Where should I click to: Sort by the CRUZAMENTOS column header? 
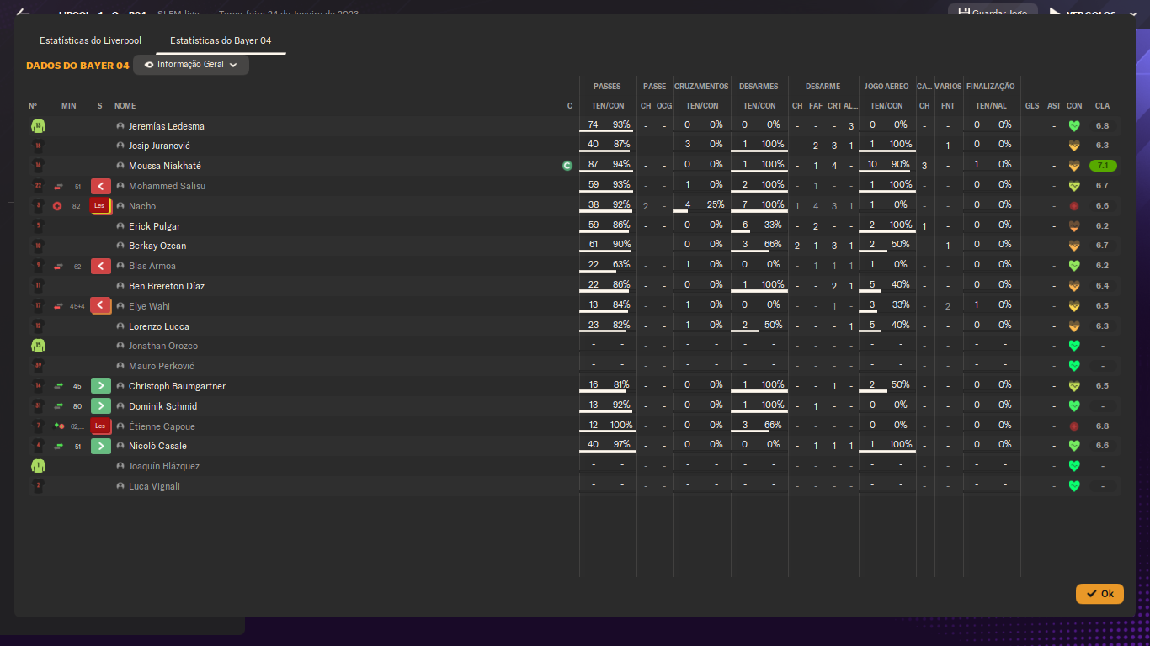701,87
